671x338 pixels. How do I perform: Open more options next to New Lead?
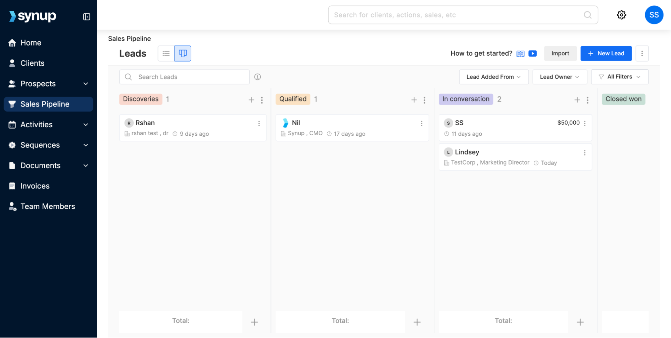(x=642, y=53)
